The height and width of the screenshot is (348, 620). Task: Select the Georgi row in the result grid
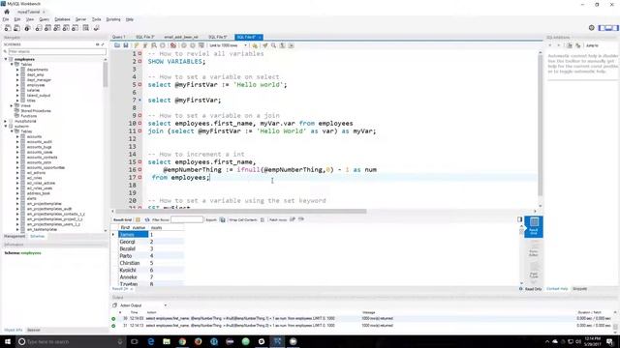(151, 242)
